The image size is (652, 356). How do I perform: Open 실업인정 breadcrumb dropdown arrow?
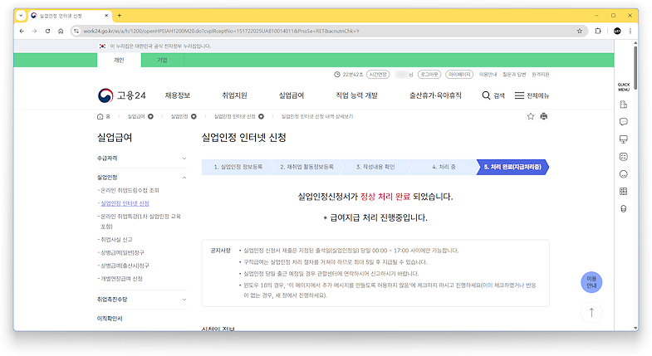pyautogui.click(x=194, y=116)
